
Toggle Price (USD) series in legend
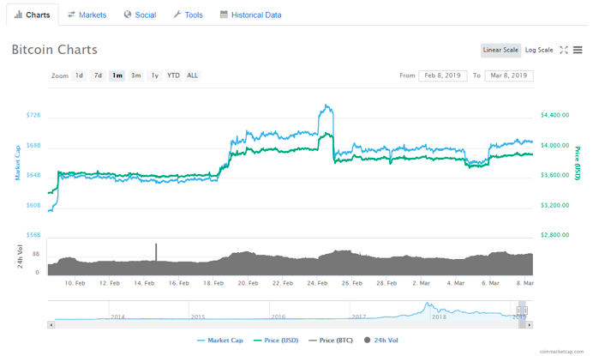coord(276,340)
